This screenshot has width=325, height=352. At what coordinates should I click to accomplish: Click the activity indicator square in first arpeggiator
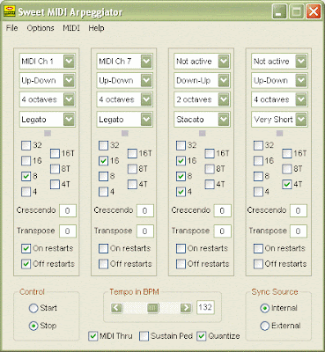(48, 134)
